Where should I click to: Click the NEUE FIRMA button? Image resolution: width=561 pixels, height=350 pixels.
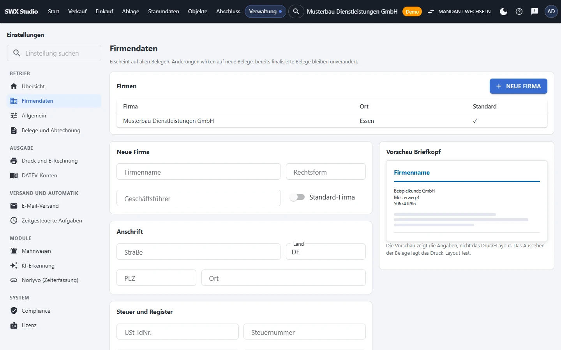(519, 86)
